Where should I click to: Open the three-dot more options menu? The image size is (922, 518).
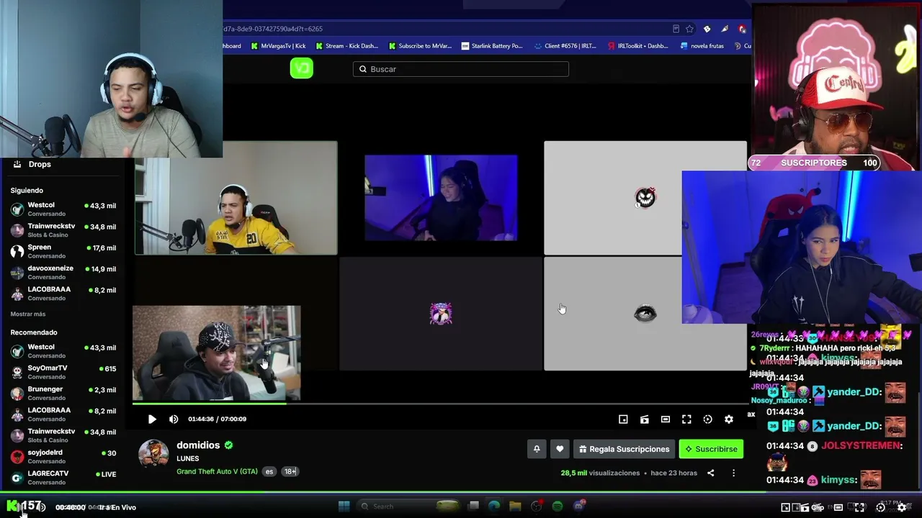(x=733, y=473)
